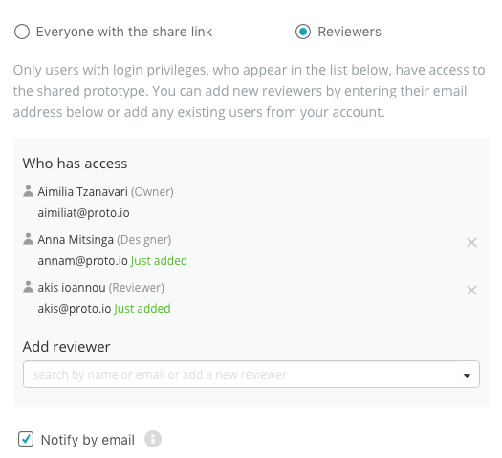Remove Anna Mitsinga with the X icon
This screenshot has width=502, height=458.
pyautogui.click(x=471, y=242)
